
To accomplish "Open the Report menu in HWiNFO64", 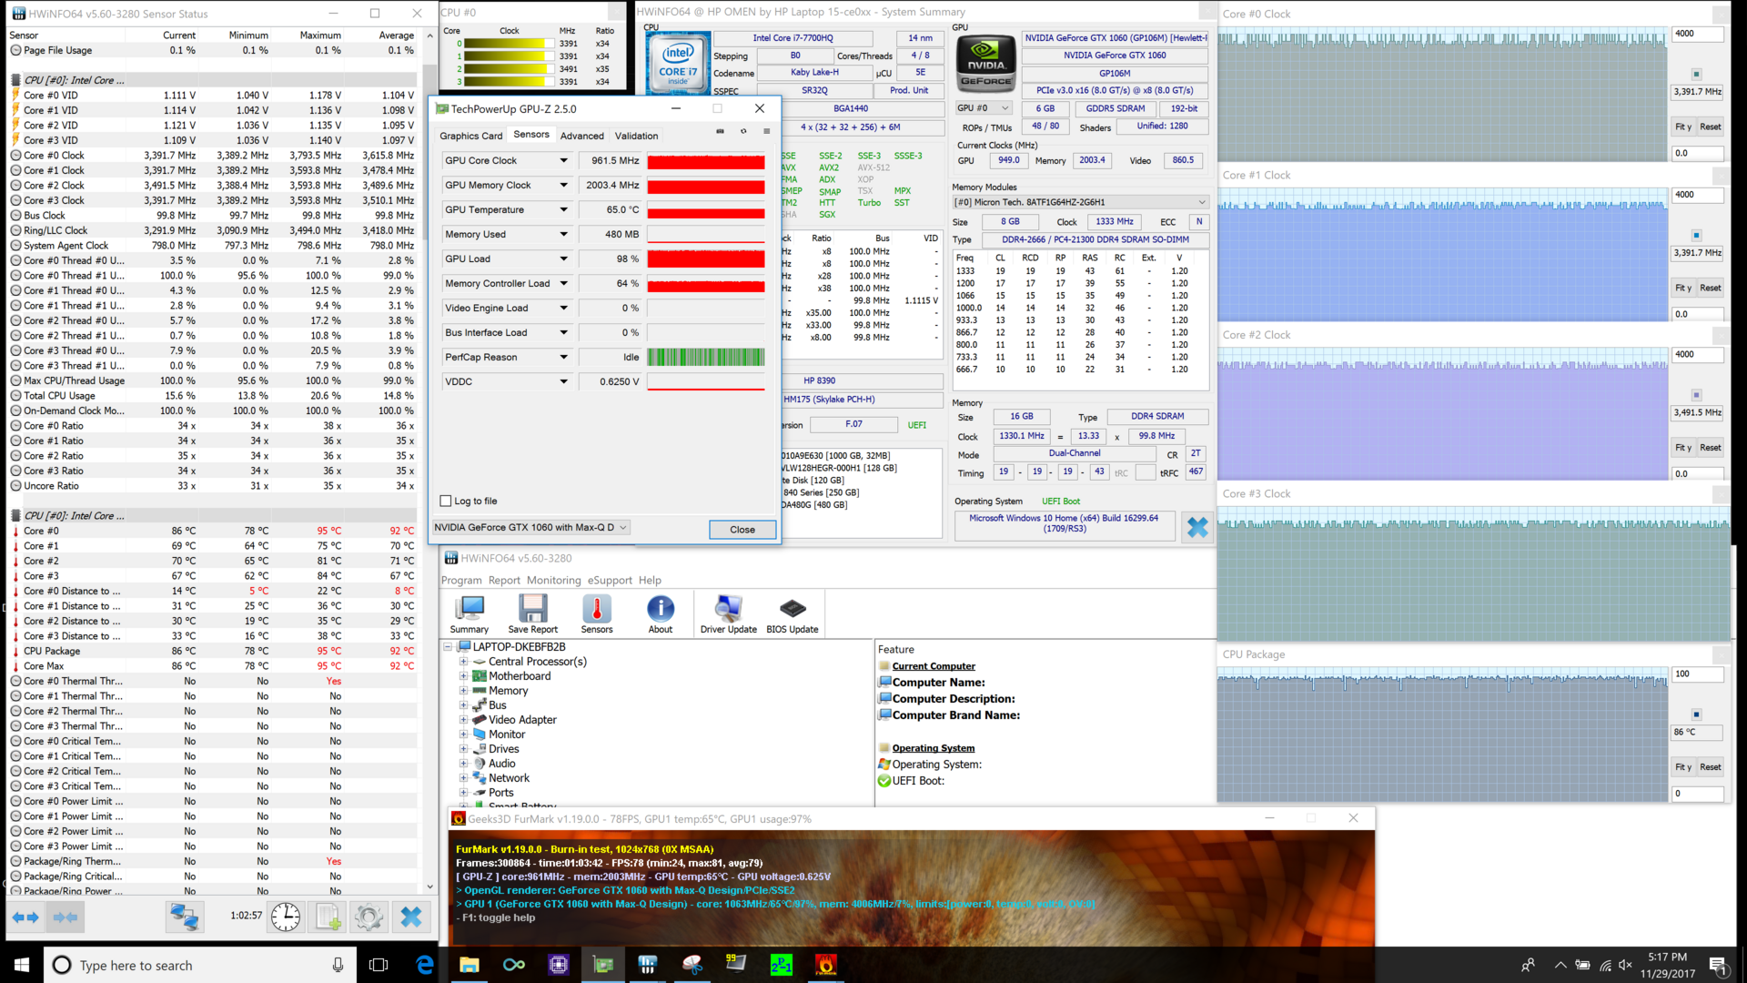I will click(x=504, y=580).
